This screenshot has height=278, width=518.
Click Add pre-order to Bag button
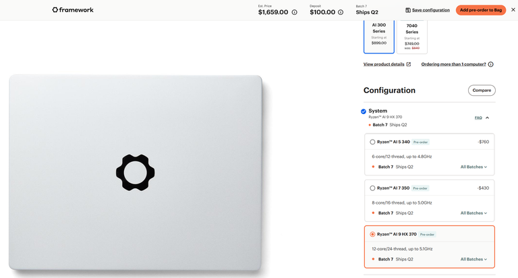tap(481, 10)
